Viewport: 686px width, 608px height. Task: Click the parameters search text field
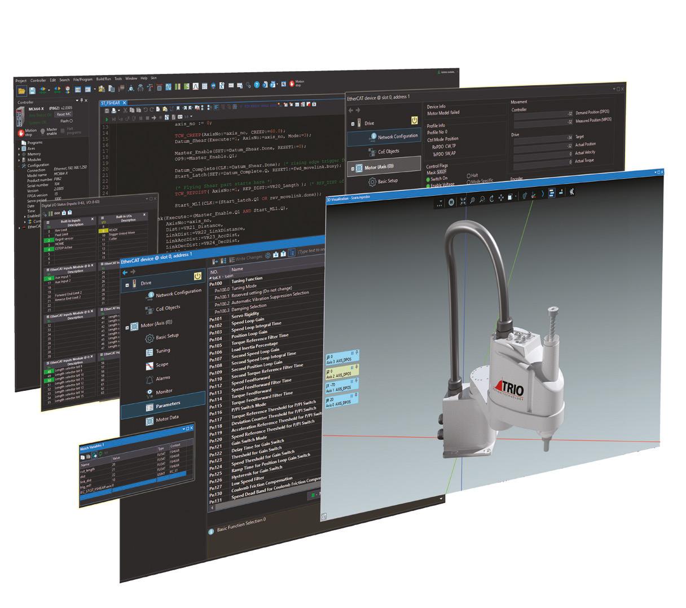click(312, 251)
